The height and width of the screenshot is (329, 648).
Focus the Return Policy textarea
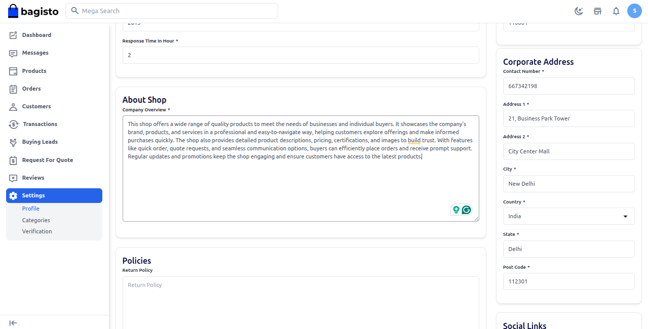(300, 303)
